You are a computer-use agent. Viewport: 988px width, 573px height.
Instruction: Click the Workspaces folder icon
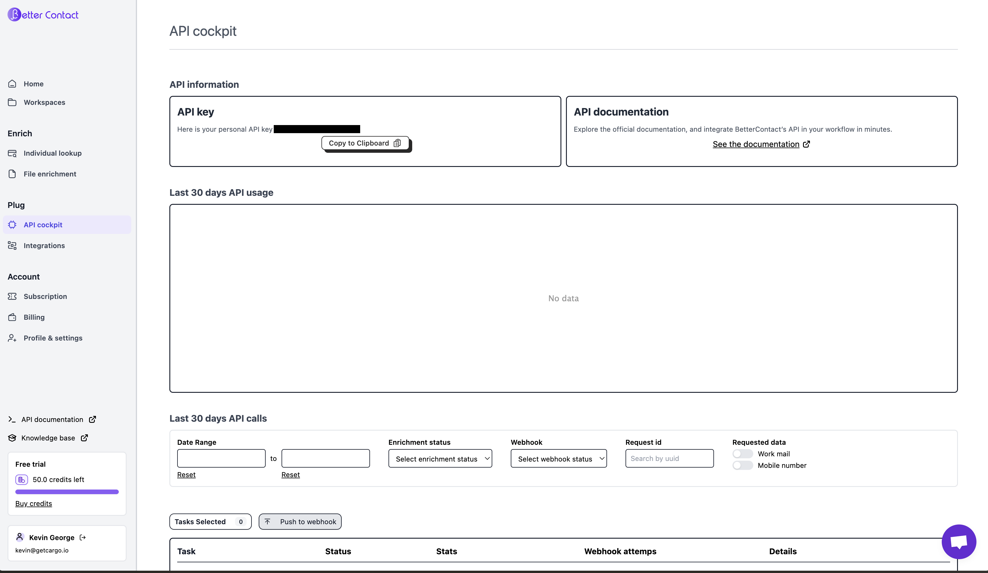coord(12,102)
